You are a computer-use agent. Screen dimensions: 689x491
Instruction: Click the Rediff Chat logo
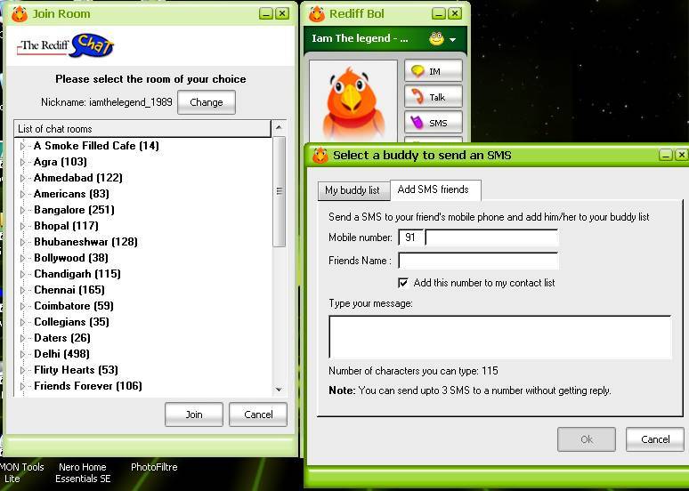coord(67,45)
